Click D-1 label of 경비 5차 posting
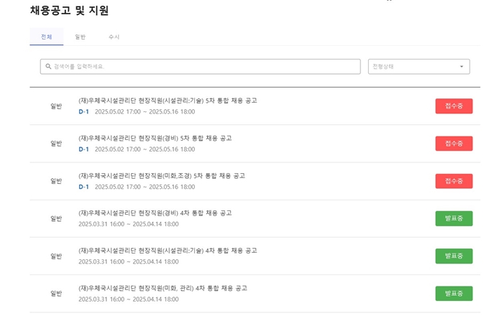This screenshot has height=316, width=489. point(83,149)
